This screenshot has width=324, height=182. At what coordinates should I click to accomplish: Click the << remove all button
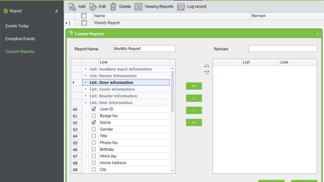(194, 122)
